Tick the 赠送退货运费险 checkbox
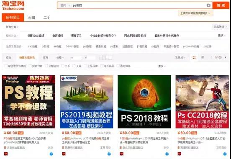This screenshot has width=231, height=159. click(x=6, y=66)
